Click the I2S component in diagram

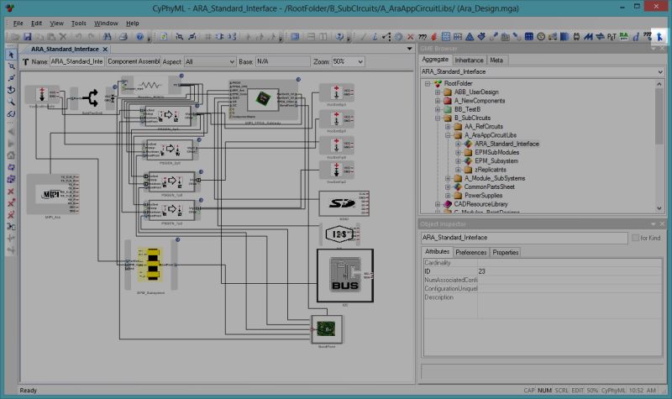pos(339,234)
